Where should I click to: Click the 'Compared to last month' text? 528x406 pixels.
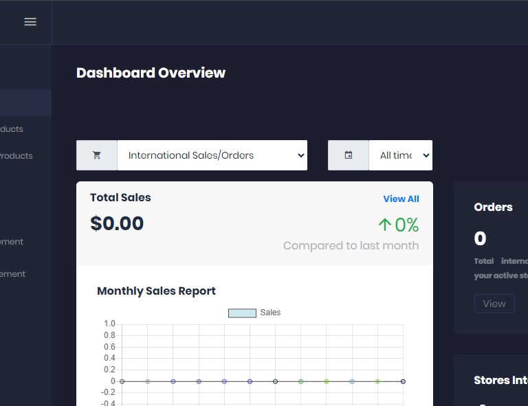click(x=351, y=245)
